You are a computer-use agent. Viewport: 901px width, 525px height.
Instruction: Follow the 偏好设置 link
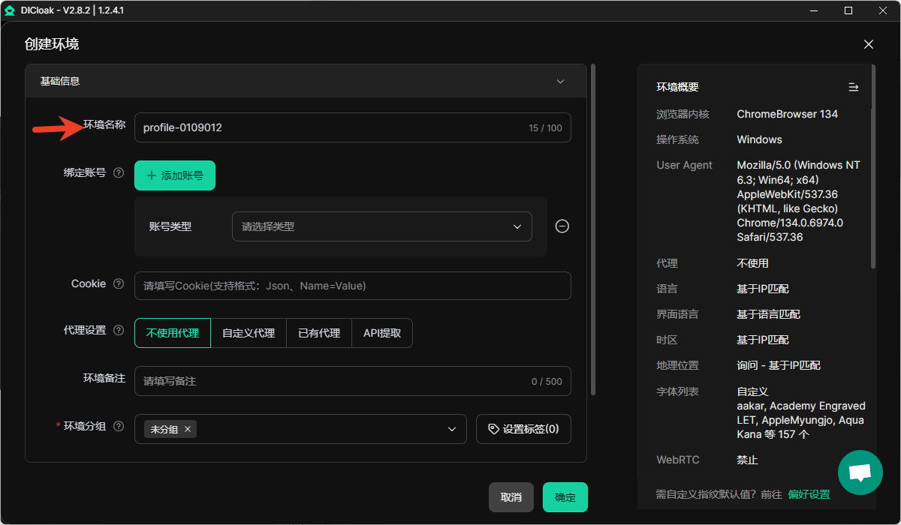click(x=809, y=494)
